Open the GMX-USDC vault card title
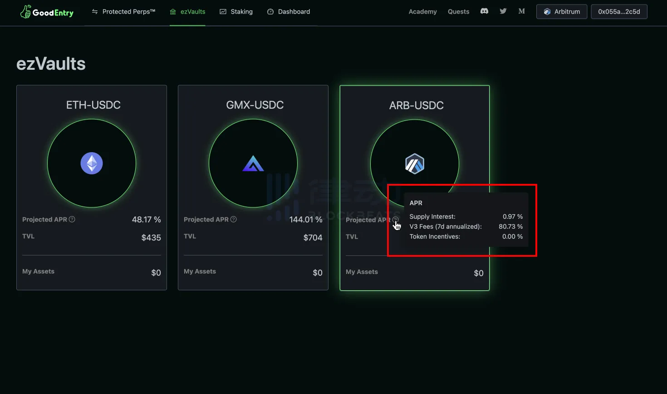Image resolution: width=667 pixels, height=394 pixels. [x=255, y=105]
